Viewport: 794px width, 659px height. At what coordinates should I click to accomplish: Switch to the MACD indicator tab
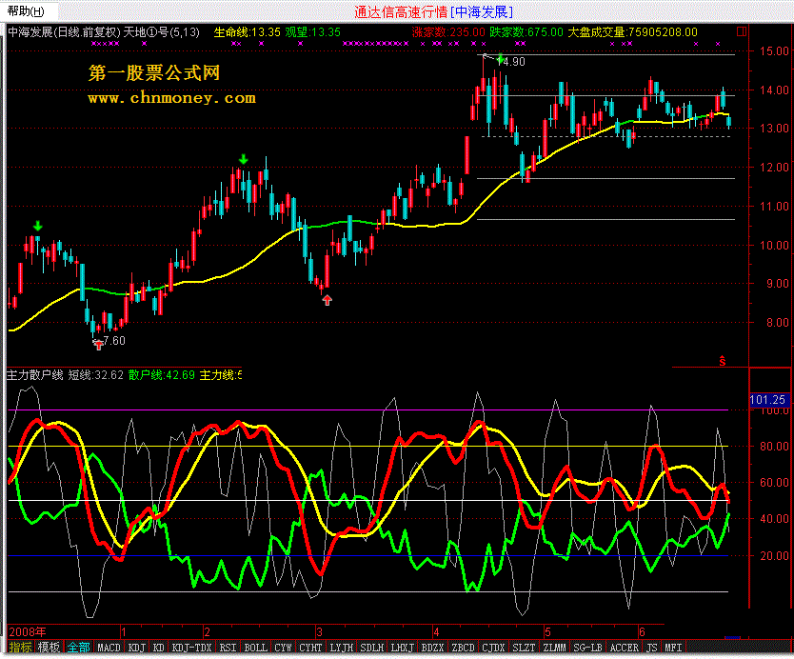point(109,648)
